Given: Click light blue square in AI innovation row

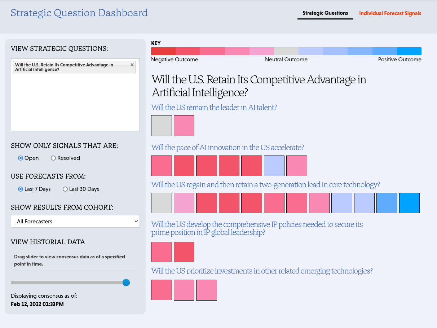Looking at the screenshot, I should (x=274, y=166).
